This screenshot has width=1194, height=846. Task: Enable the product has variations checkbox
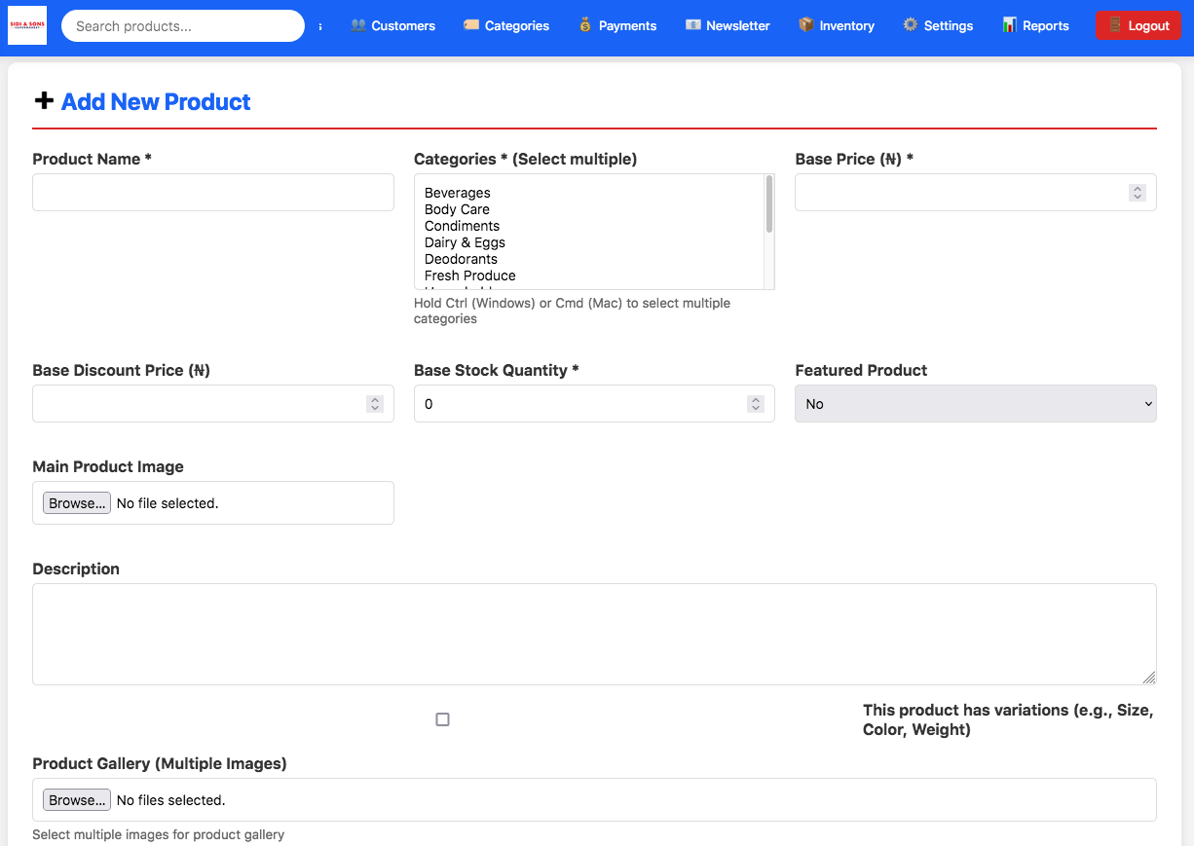[x=443, y=719]
